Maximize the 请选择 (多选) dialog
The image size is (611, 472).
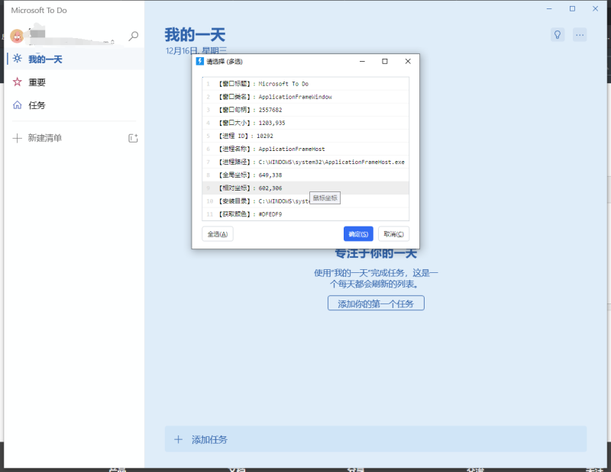tap(385, 61)
